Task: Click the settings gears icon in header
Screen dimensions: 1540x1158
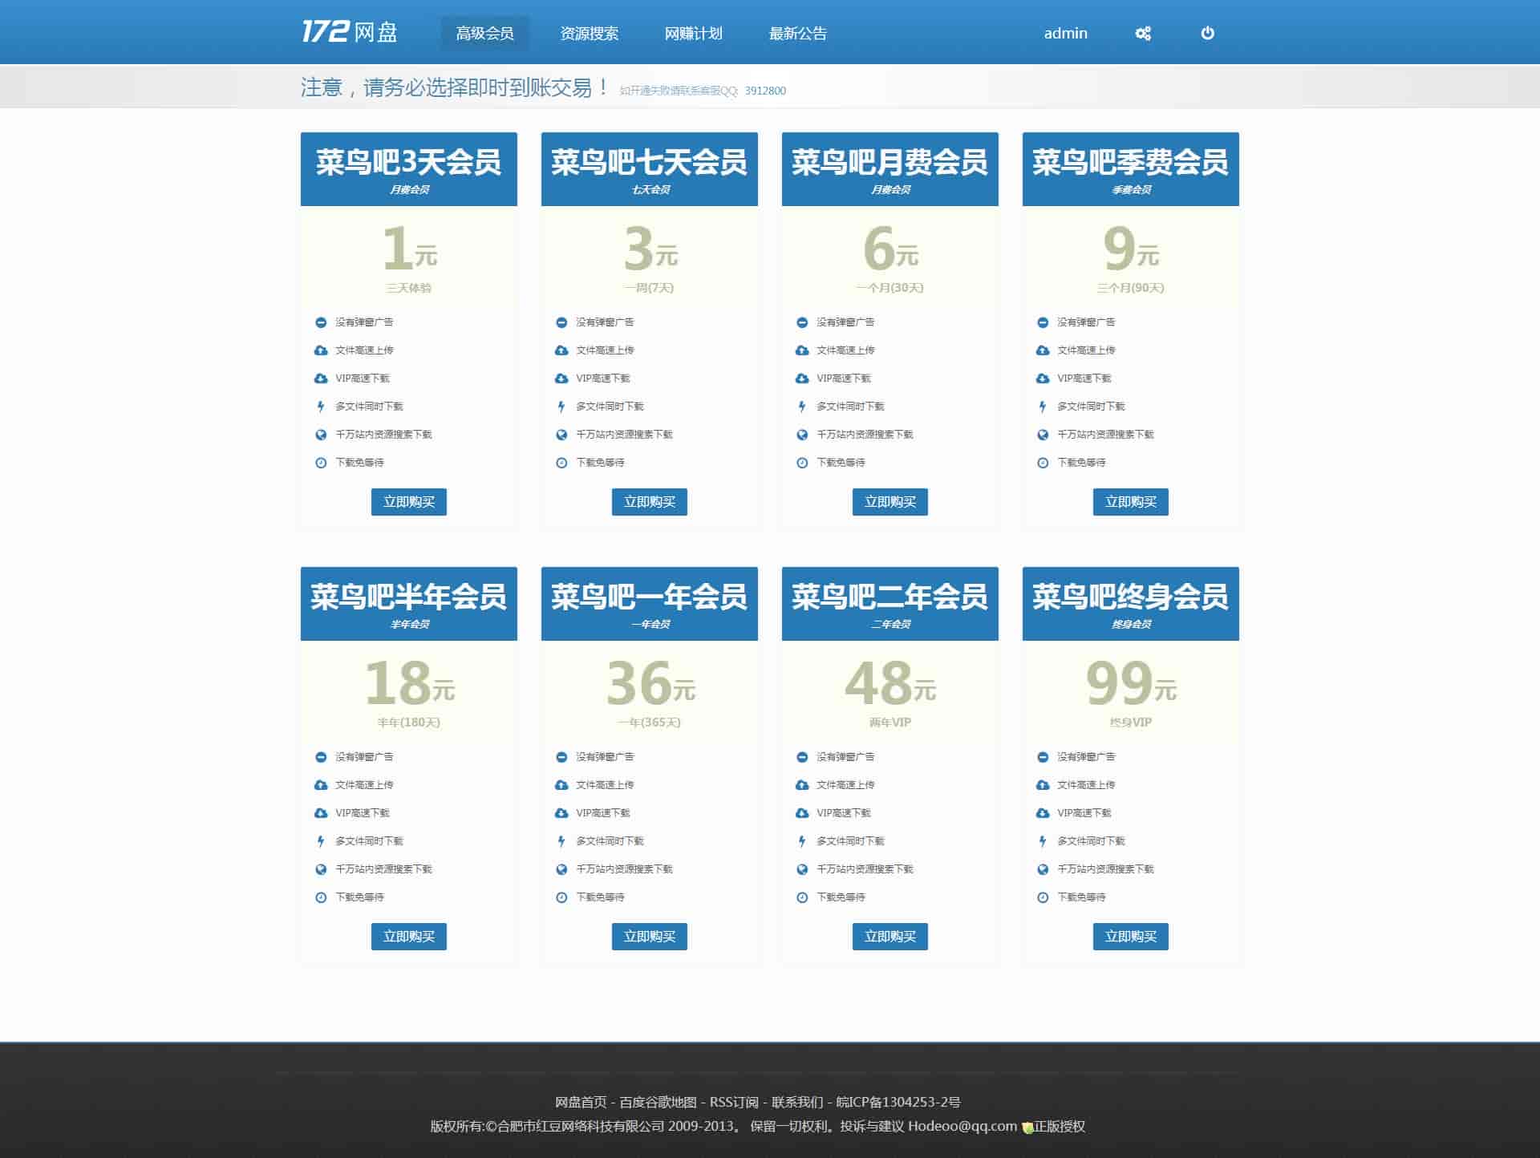Action: coord(1143,34)
